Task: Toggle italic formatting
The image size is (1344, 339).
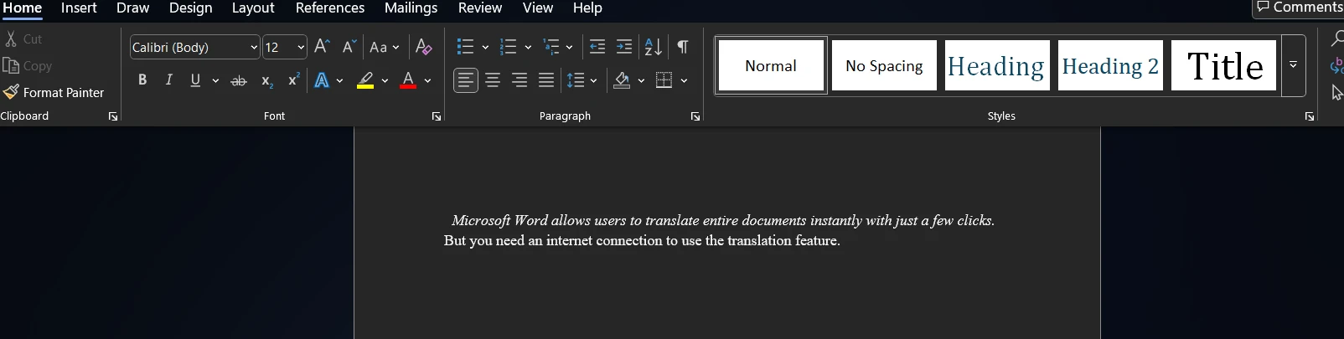Action: (169, 80)
